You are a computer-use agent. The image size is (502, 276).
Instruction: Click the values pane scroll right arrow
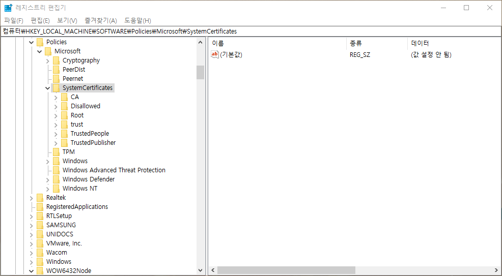coord(497,270)
